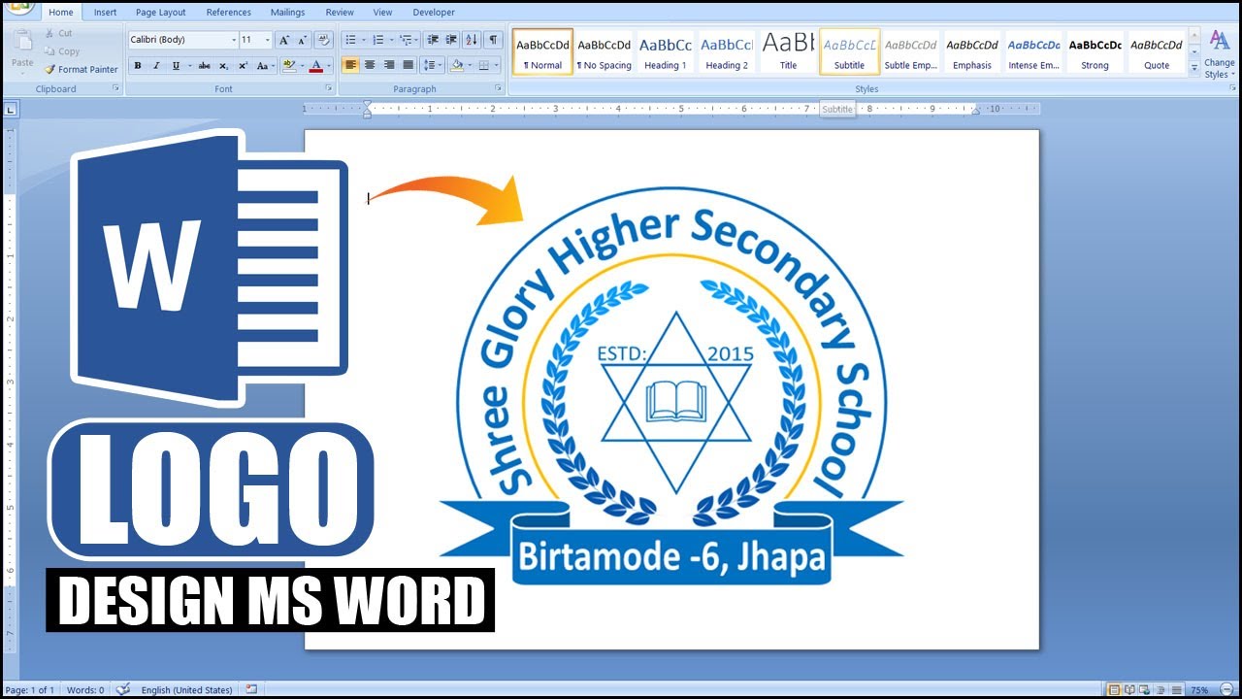
Task: Switch to the References tab
Action: click(229, 13)
